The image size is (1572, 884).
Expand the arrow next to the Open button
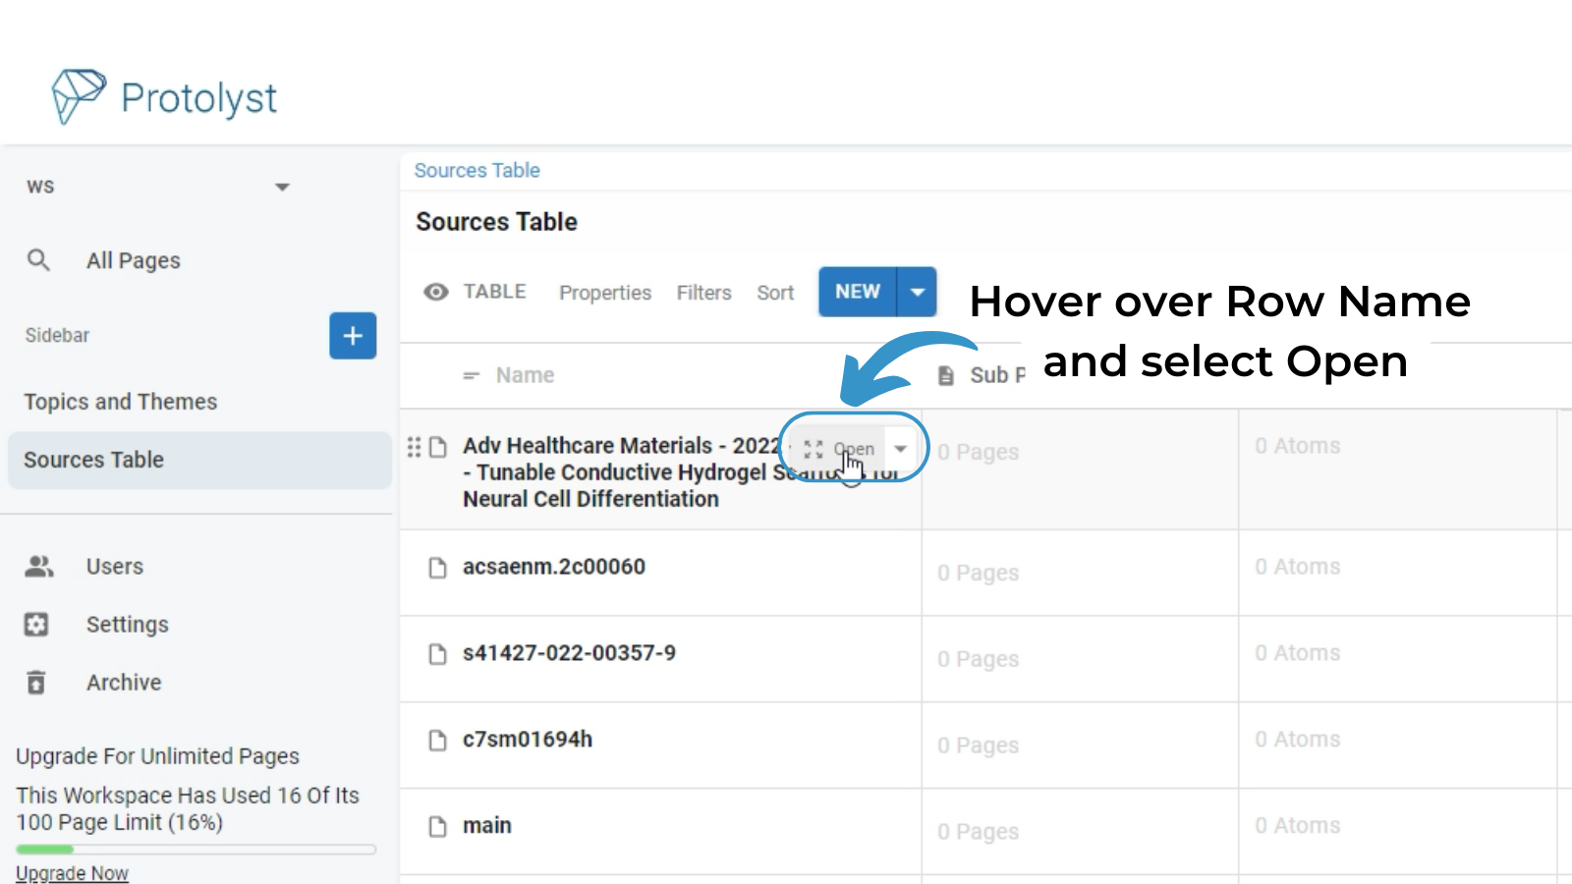click(900, 449)
